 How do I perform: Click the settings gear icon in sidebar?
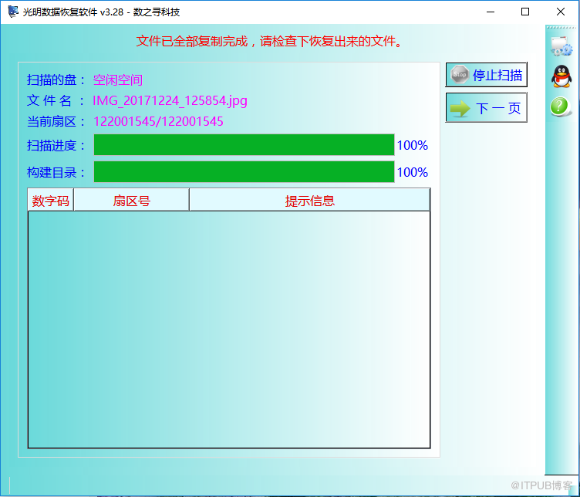(561, 46)
